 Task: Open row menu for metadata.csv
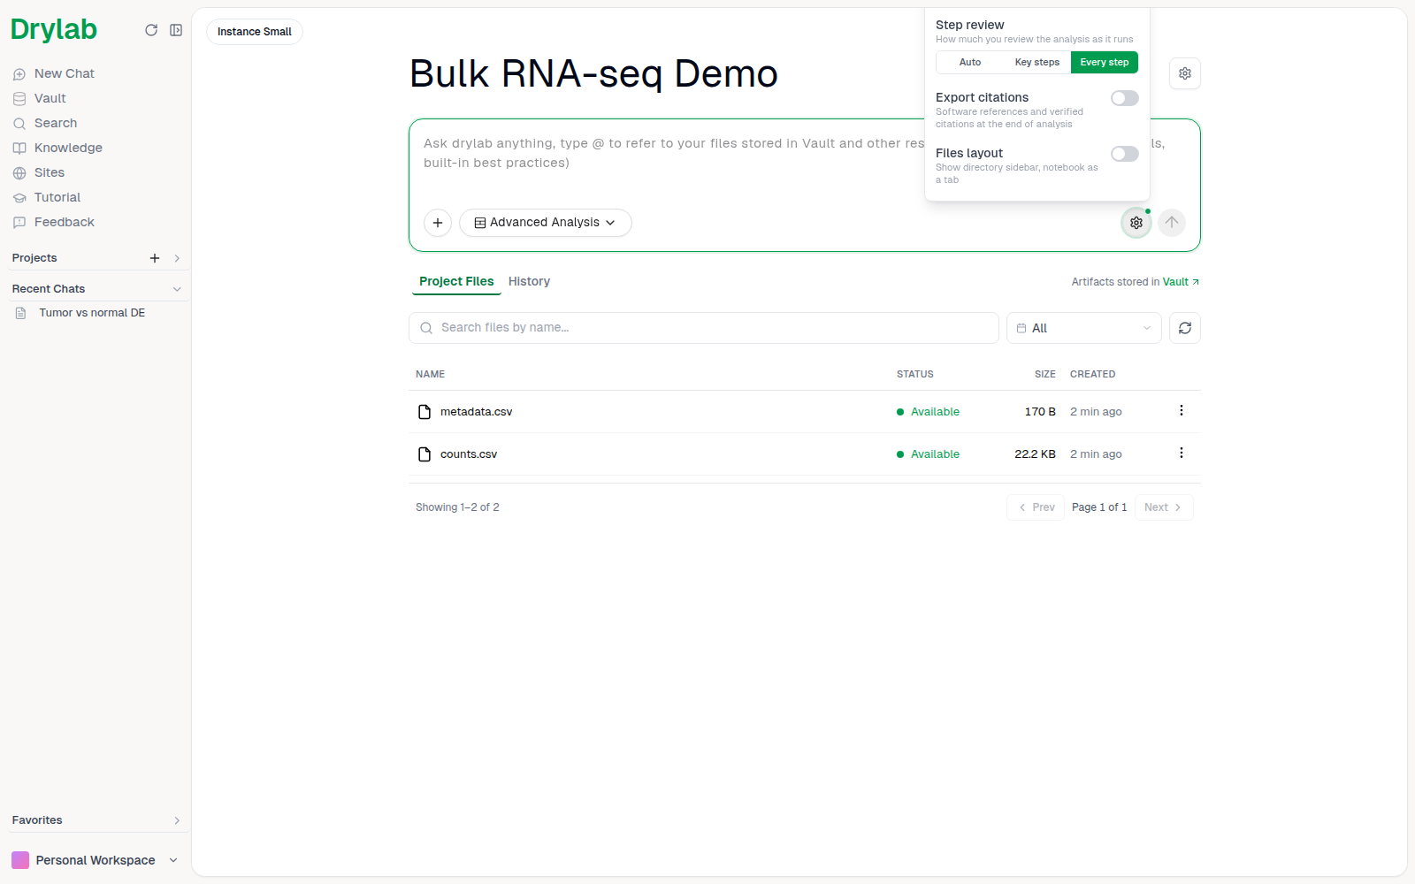[x=1182, y=411]
